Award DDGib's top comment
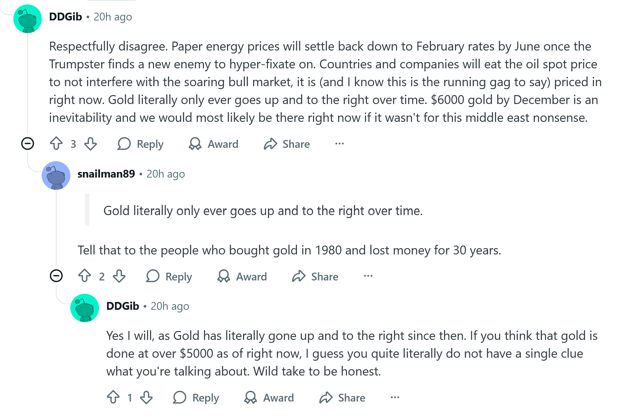This screenshot has width=626, height=419. (x=214, y=144)
